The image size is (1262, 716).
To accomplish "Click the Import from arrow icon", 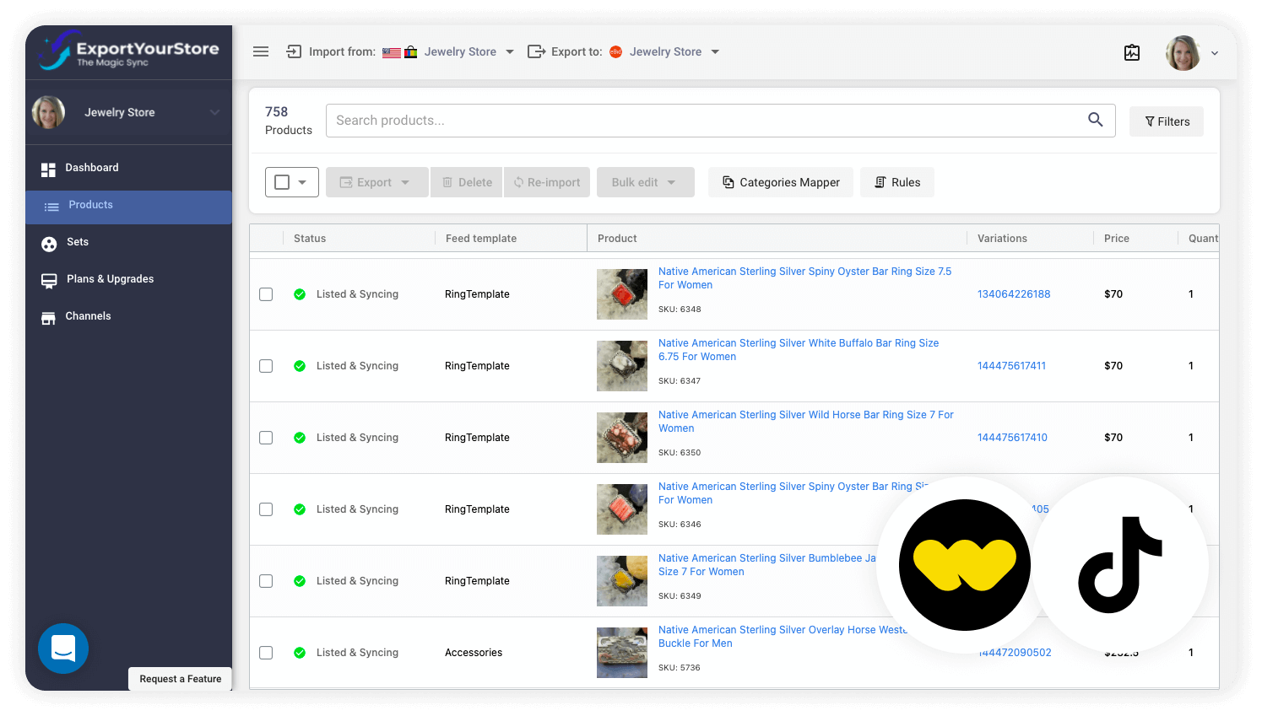I will point(294,51).
